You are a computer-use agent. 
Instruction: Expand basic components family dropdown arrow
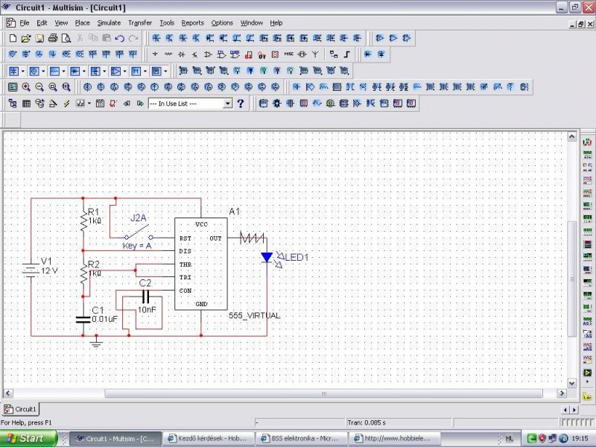63,71
